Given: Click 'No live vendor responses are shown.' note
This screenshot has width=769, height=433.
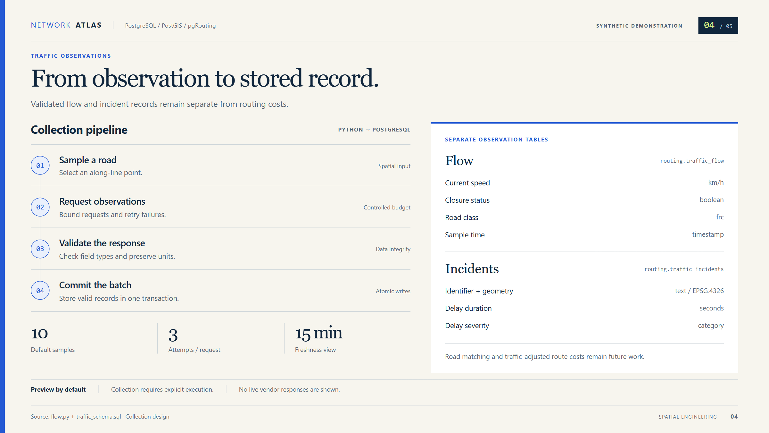Looking at the screenshot, I should coord(289,389).
